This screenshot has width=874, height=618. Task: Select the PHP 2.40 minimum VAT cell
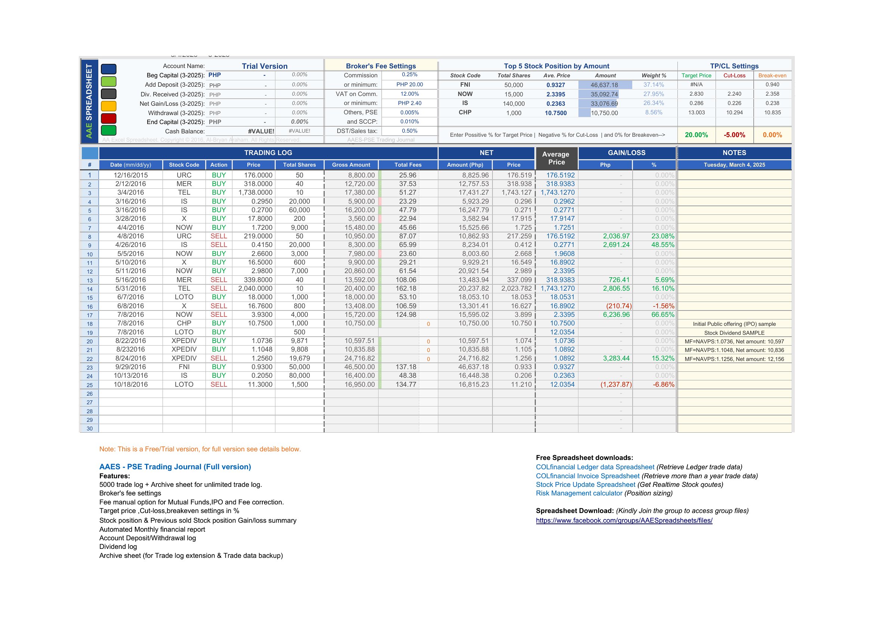click(410, 103)
